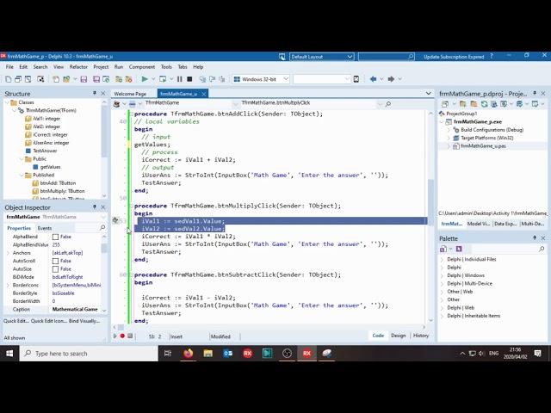551x413 pixels.
Task: Open the Refactor menu
Action: click(78, 67)
